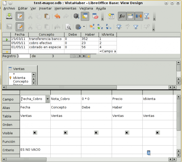The image size is (182, 162).
Task: Toggle the Design View icon
Action: tap(85, 16)
